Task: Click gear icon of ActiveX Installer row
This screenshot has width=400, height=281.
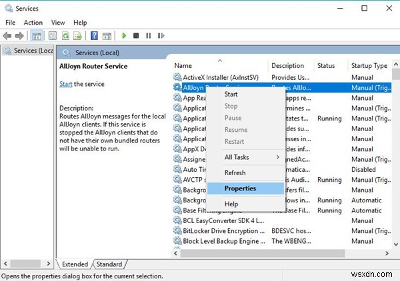Action: pyautogui.click(x=177, y=77)
